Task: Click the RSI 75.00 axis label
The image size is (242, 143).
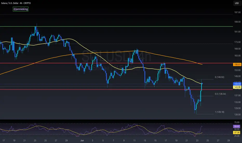Action: (237, 122)
